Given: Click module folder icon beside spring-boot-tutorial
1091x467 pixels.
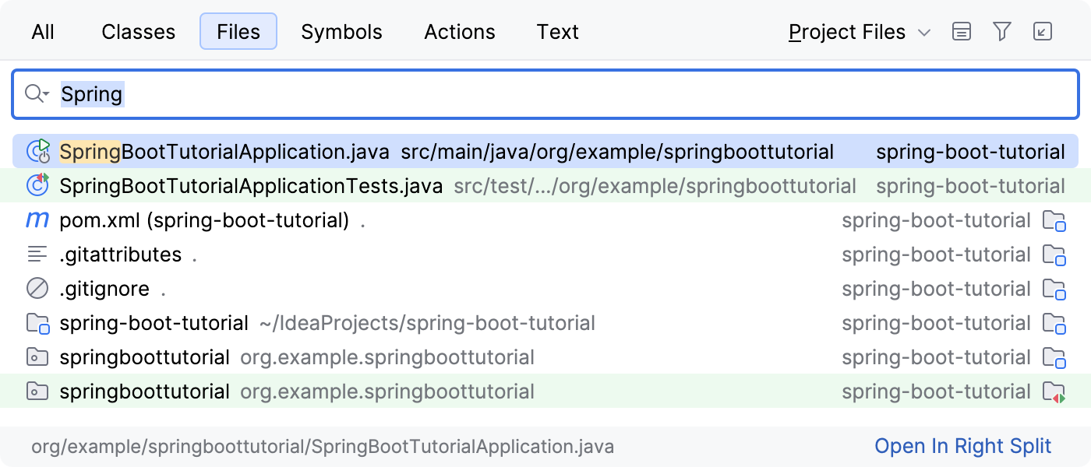Looking at the screenshot, I should 36,323.
